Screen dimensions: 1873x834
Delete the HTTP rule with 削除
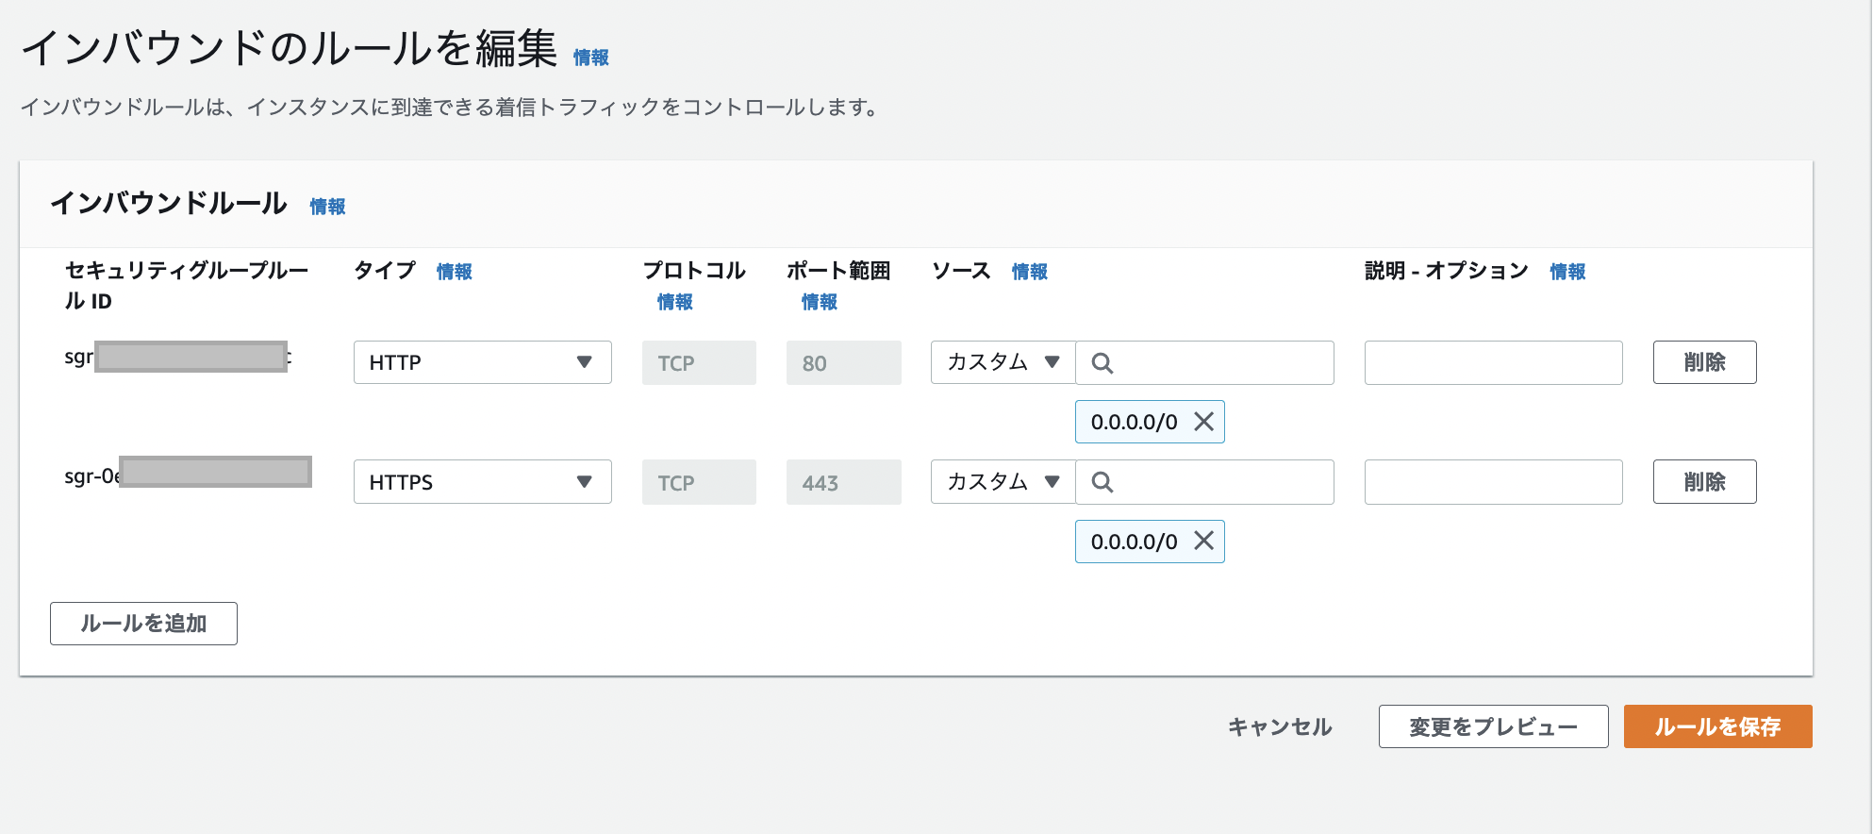pos(1703,362)
